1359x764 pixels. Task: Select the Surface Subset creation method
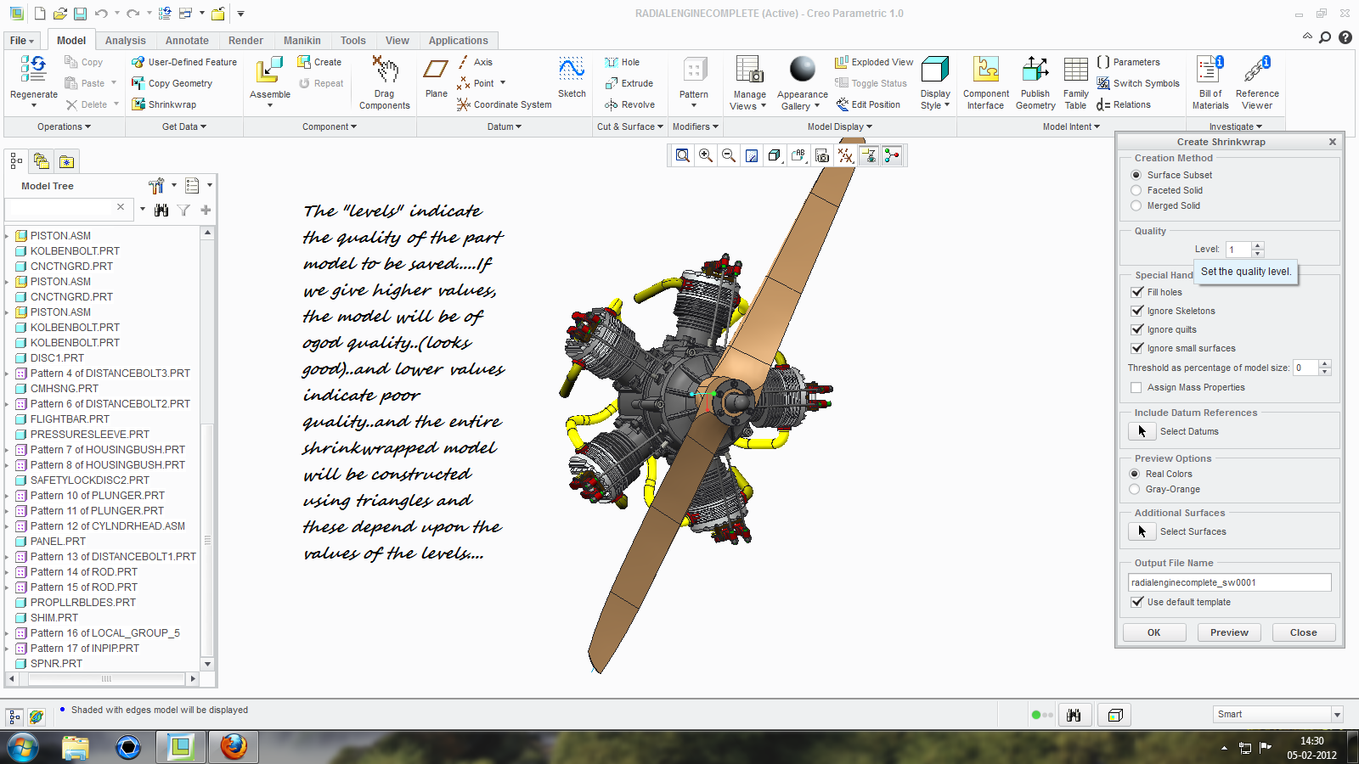(1136, 175)
